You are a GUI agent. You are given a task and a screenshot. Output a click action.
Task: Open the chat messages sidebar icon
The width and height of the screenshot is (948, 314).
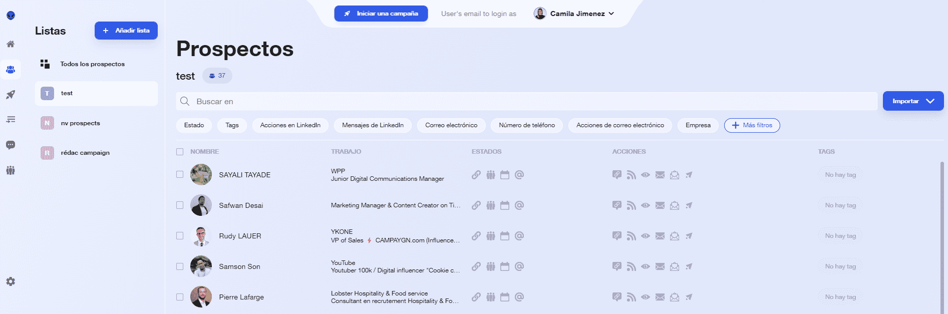pos(11,145)
